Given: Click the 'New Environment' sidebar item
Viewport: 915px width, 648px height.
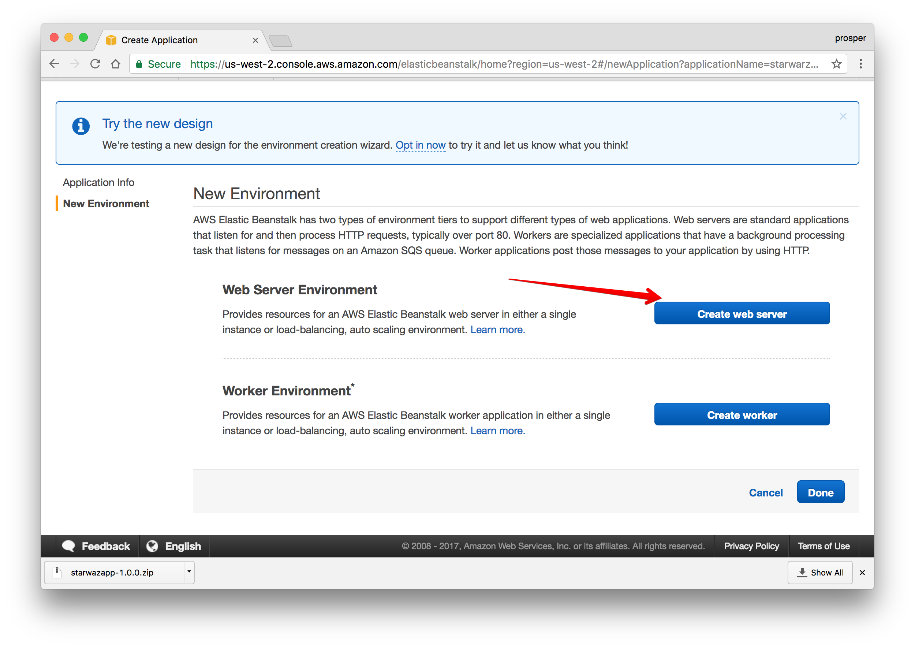Looking at the screenshot, I should pyautogui.click(x=107, y=203).
